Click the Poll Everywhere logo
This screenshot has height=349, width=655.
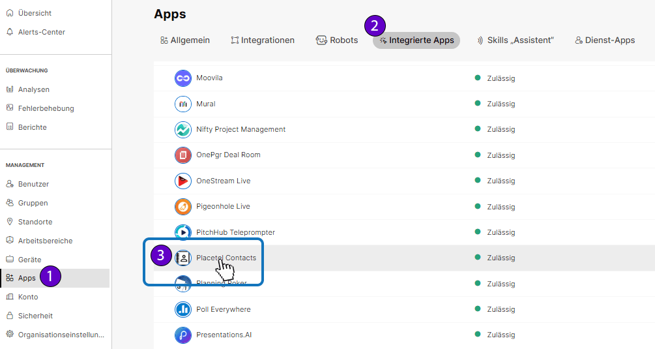(x=183, y=309)
